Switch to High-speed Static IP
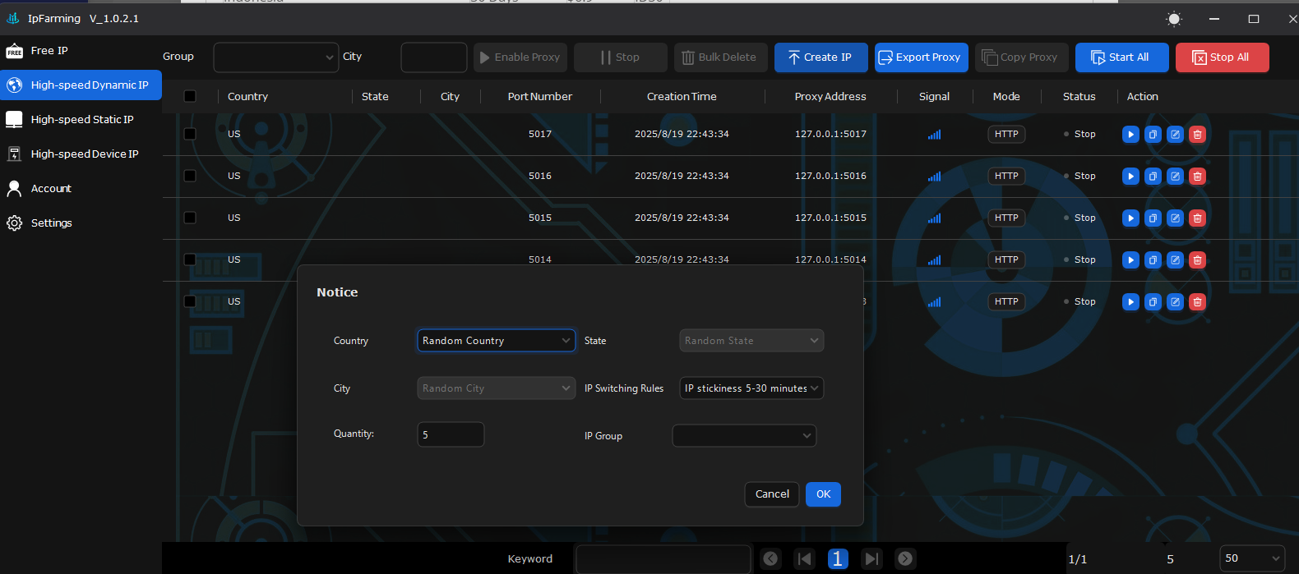The height and width of the screenshot is (574, 1299). click(81, 120)
